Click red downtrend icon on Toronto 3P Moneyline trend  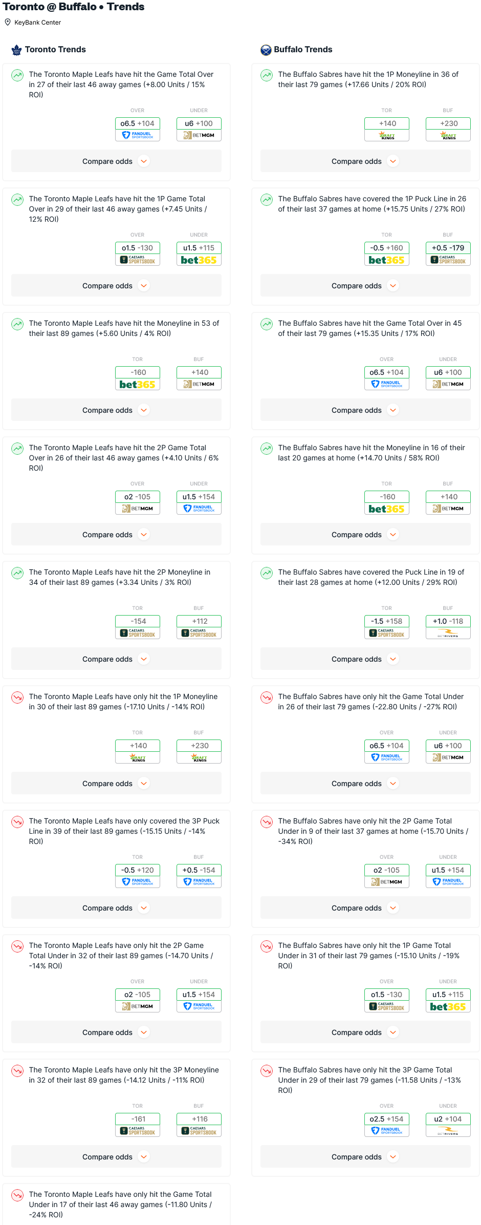(x=17, y=1071)
